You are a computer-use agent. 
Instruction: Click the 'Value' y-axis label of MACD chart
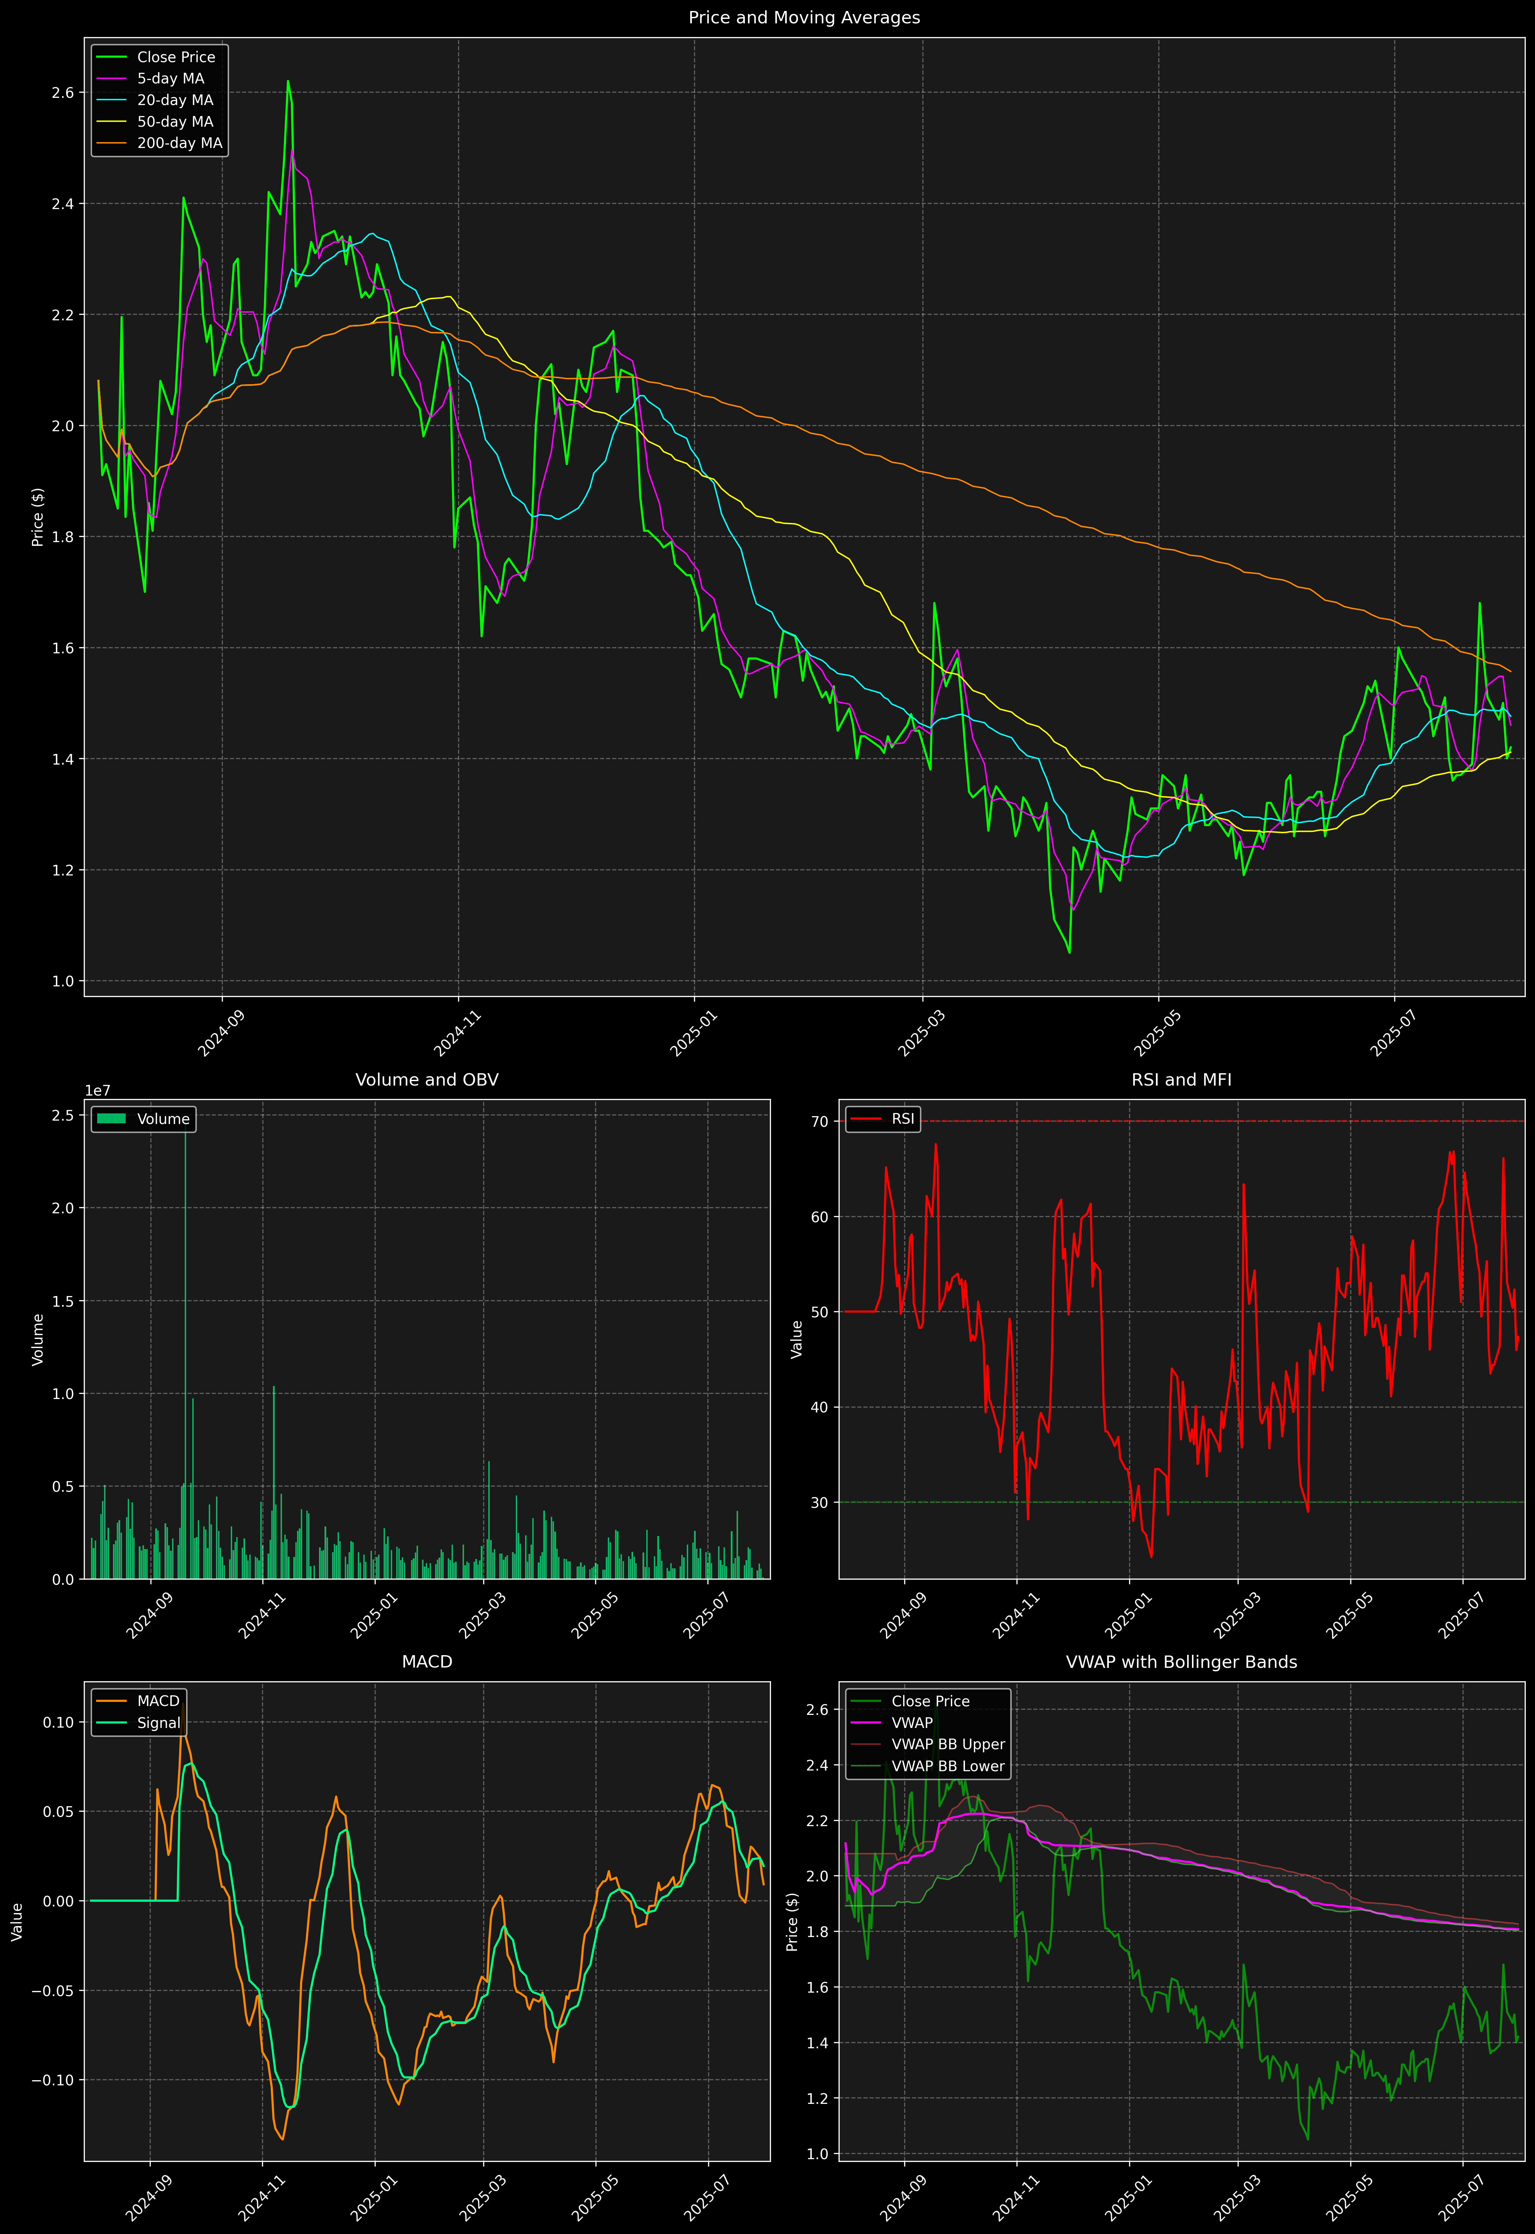[x=16, y=1922]
